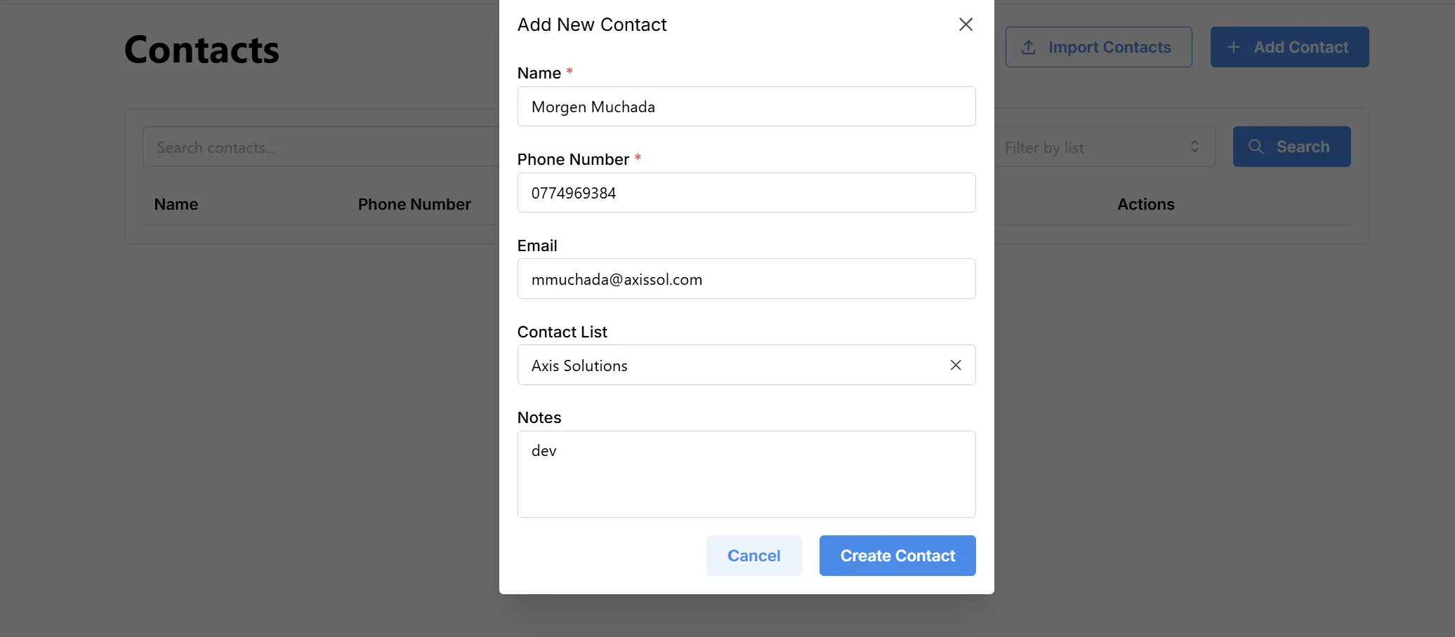Click the magnifier icon inside Search button

(1256, 147)
